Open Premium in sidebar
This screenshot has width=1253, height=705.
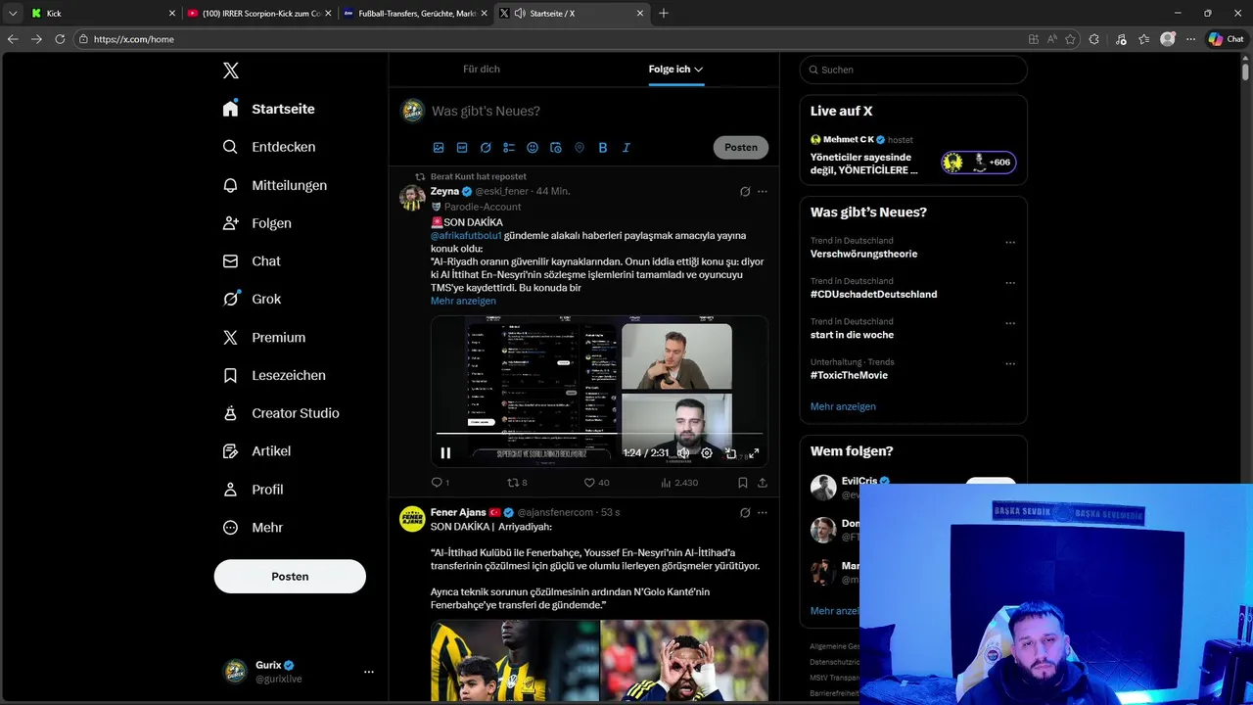coord(264,337)
